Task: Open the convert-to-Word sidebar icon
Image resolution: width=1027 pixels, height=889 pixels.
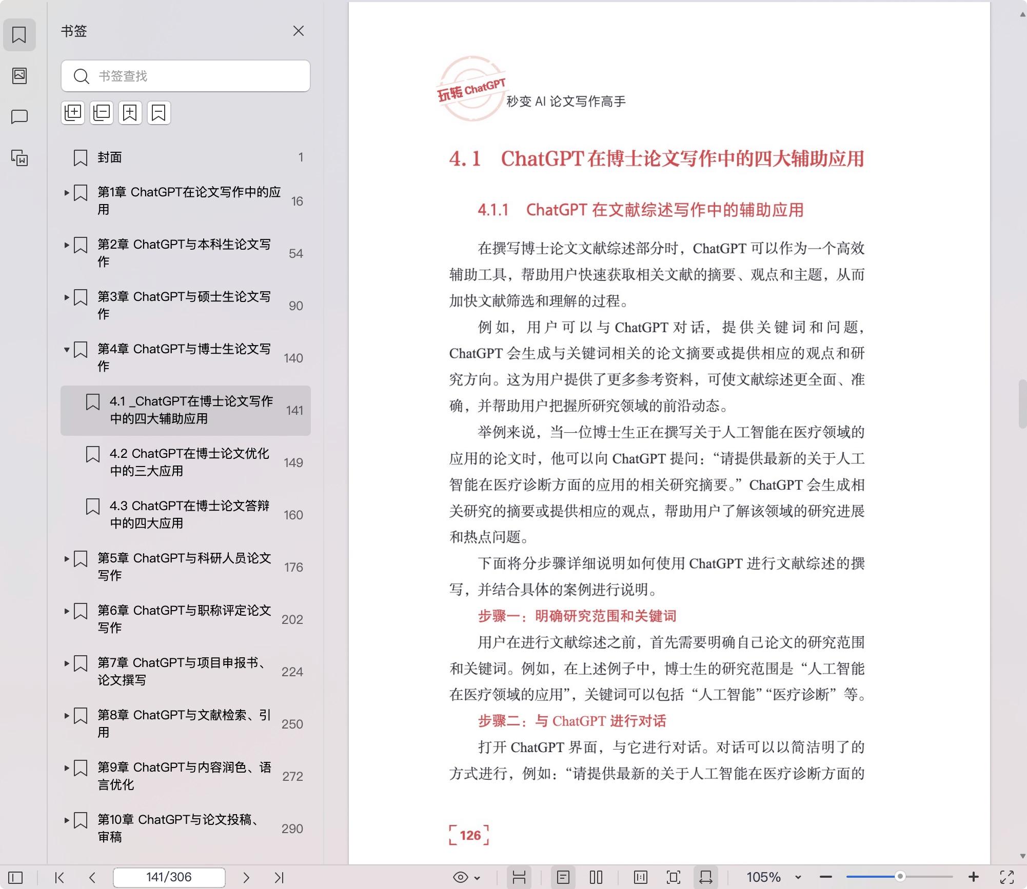Action: coord(19,158)
